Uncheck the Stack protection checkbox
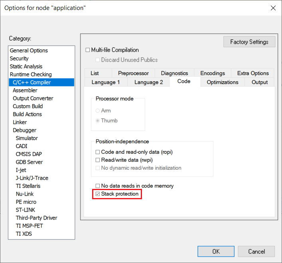282x263 pixels. pyautogui.click(x=98, y=194)
